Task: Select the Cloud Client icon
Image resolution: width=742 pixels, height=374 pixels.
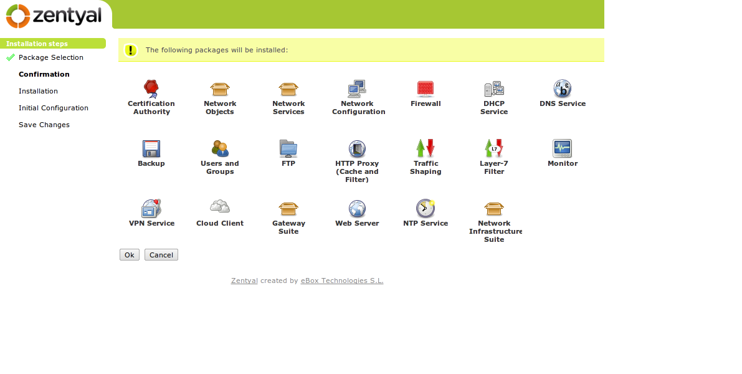Action: coord(220,207)
